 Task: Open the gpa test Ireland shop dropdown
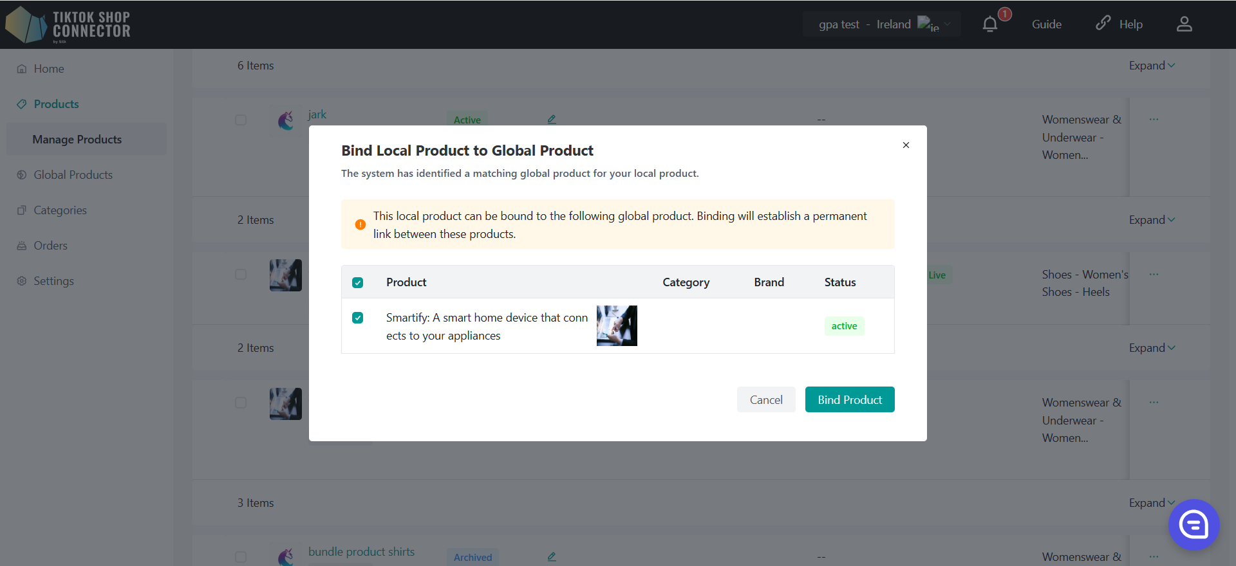(x=881, y=24)
